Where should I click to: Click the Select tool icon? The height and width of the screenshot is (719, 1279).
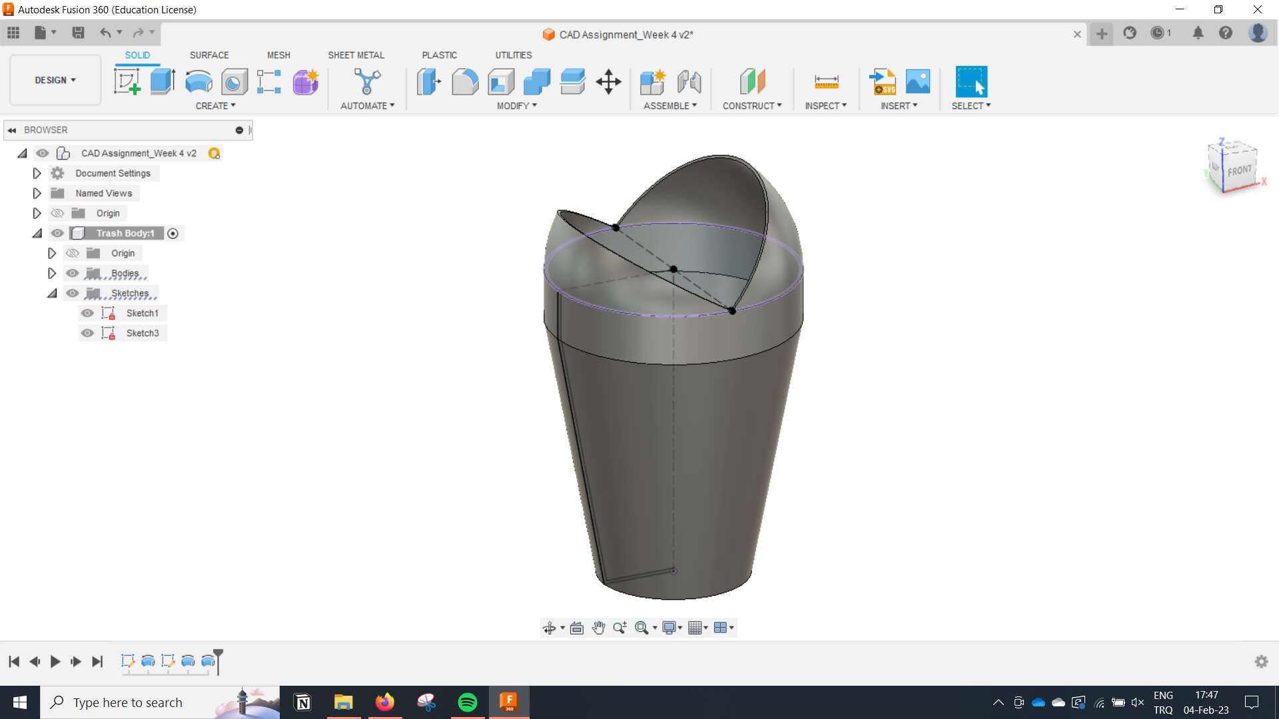coord(971,82)
